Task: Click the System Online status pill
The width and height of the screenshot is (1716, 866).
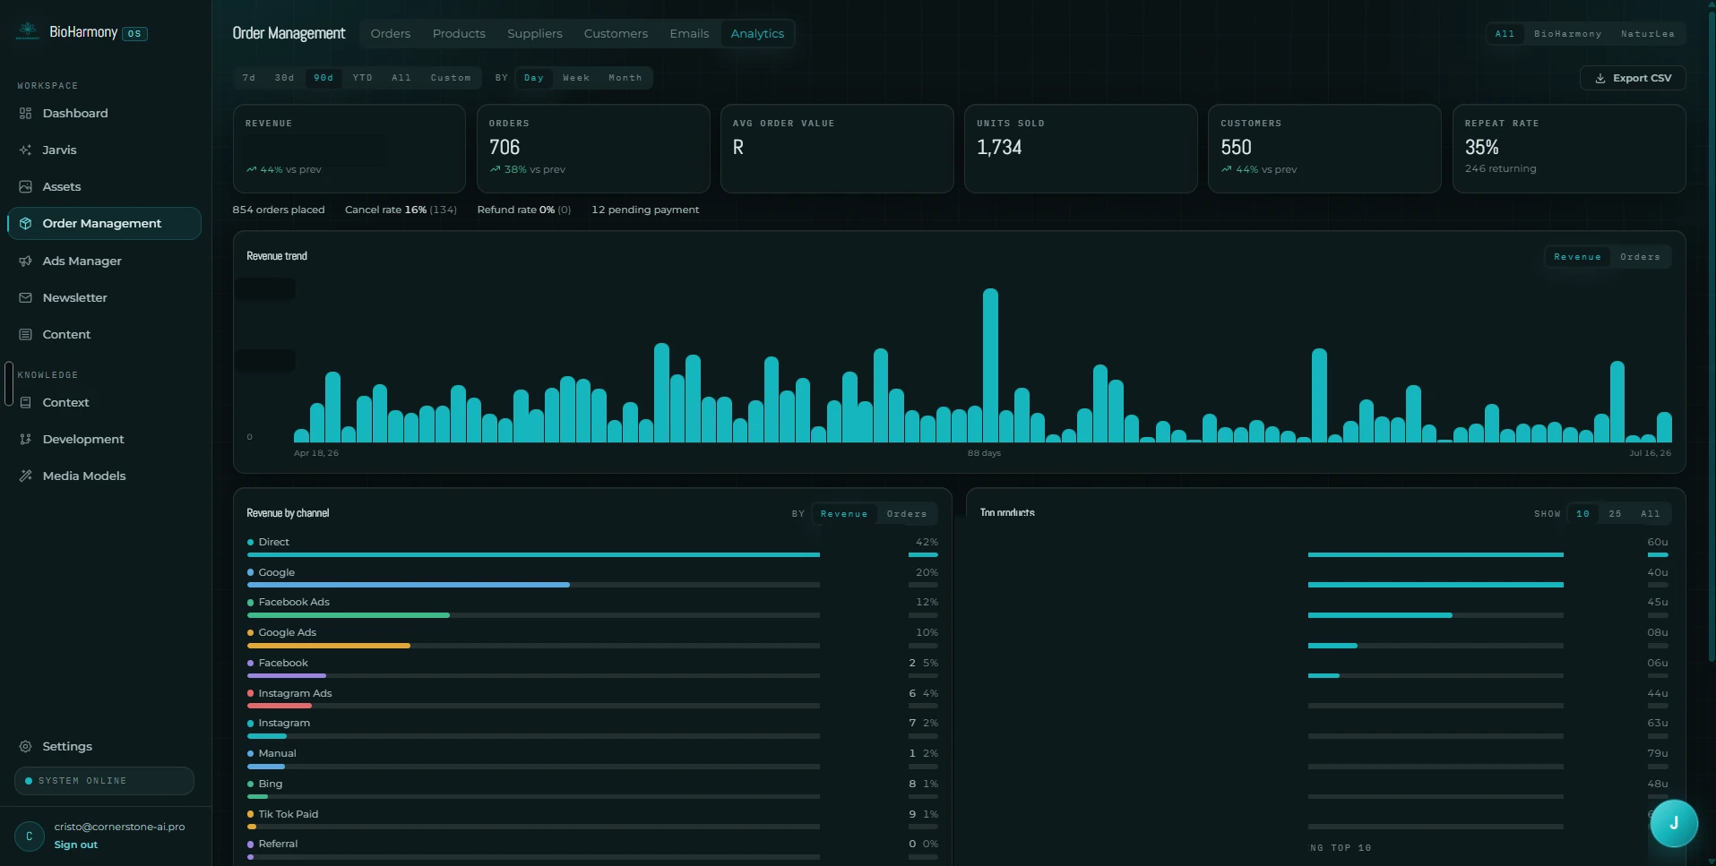Action: [x=104, y=781]
